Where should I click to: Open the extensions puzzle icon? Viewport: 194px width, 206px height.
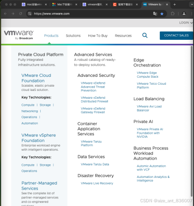172,14
